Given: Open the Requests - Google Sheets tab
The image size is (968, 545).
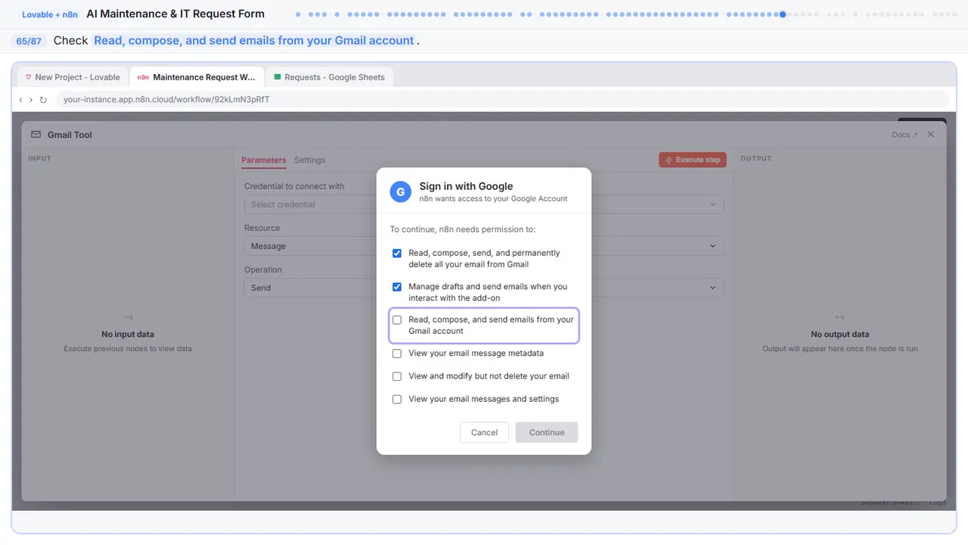Looking at the screenshot, I should 329,77.
